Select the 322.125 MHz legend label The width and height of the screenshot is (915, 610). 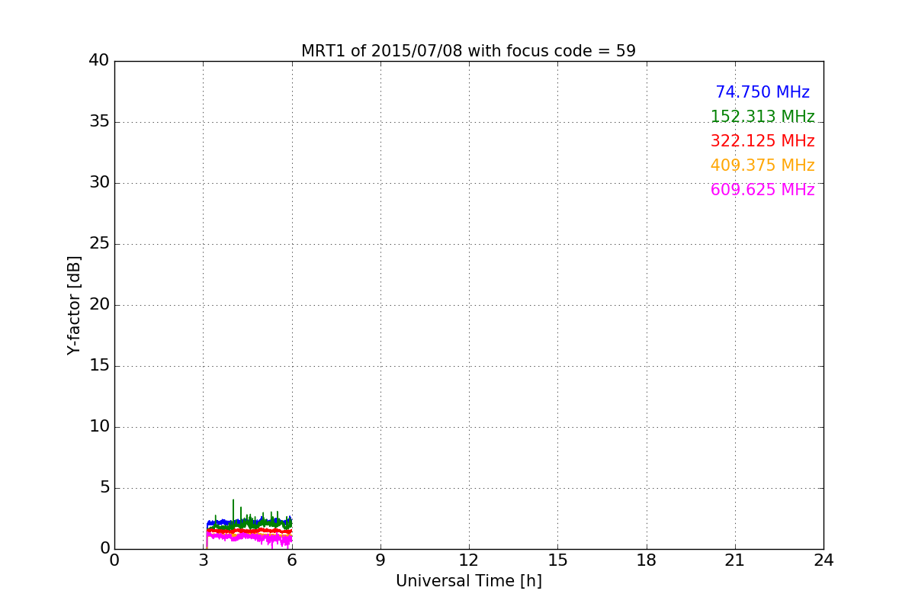coord(762,141)
